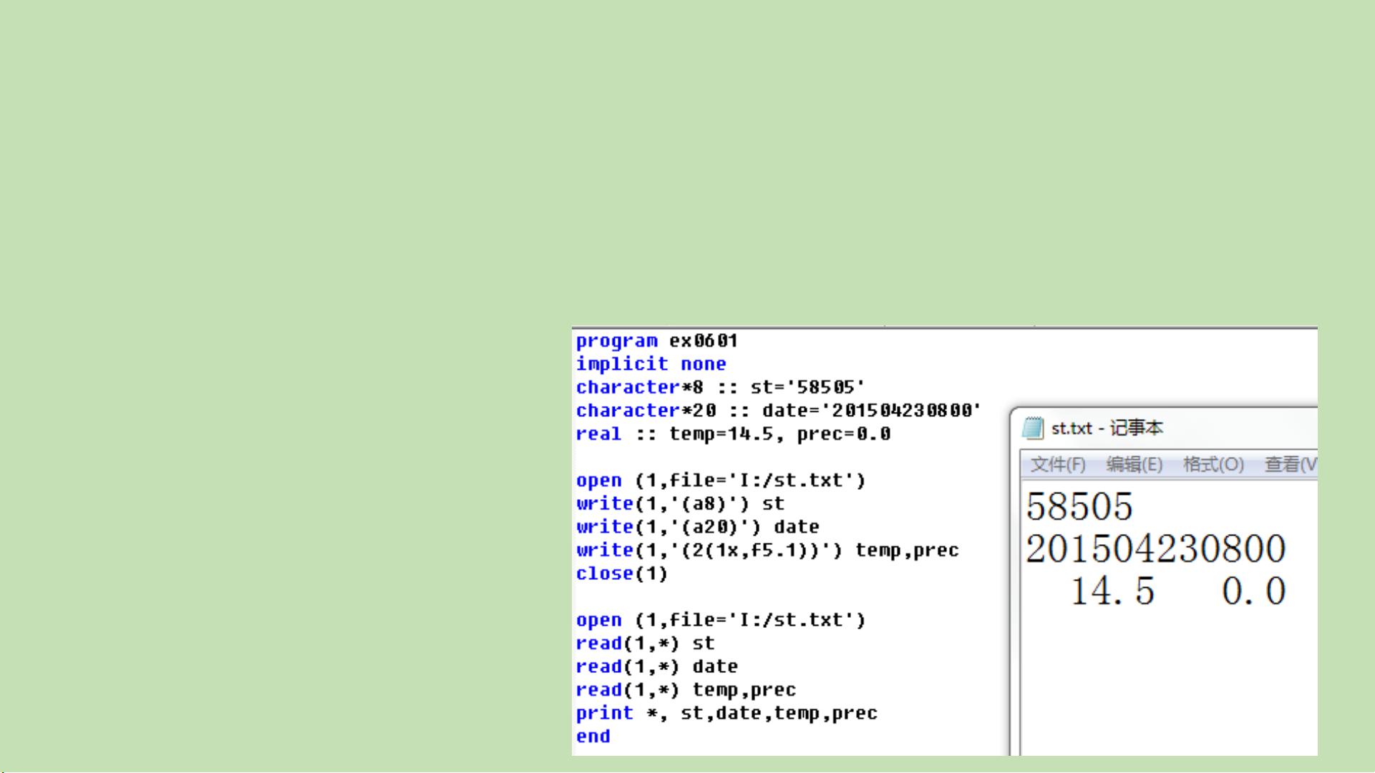The width and height of the screenshot is (1375, 773).
Task: Click the 0.0 value in Notepad
Action: pos(1253,591)
